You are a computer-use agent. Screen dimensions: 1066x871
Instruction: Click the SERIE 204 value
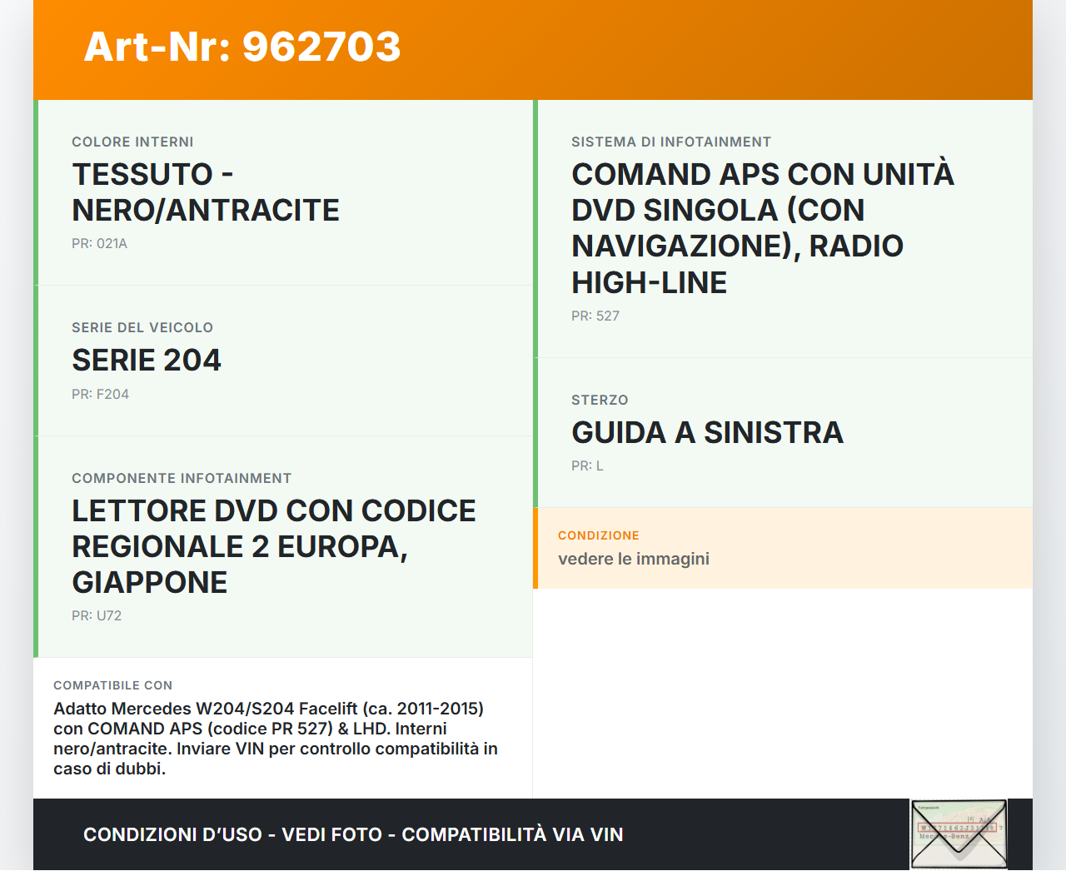147,361
